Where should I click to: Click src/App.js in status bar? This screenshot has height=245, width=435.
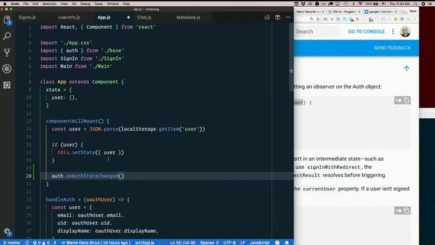click(x=145, y=242)
